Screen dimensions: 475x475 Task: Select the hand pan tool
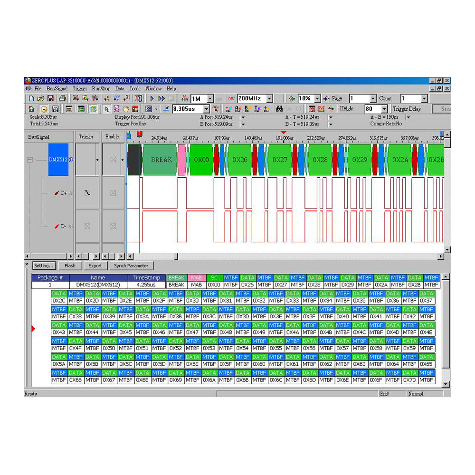click(x=126, y=109)
